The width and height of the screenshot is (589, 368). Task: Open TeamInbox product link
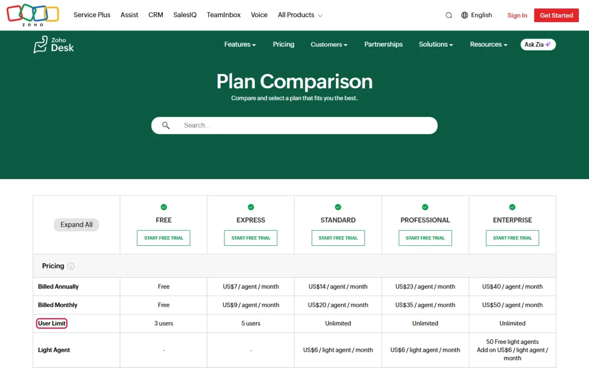pos(224,15)
